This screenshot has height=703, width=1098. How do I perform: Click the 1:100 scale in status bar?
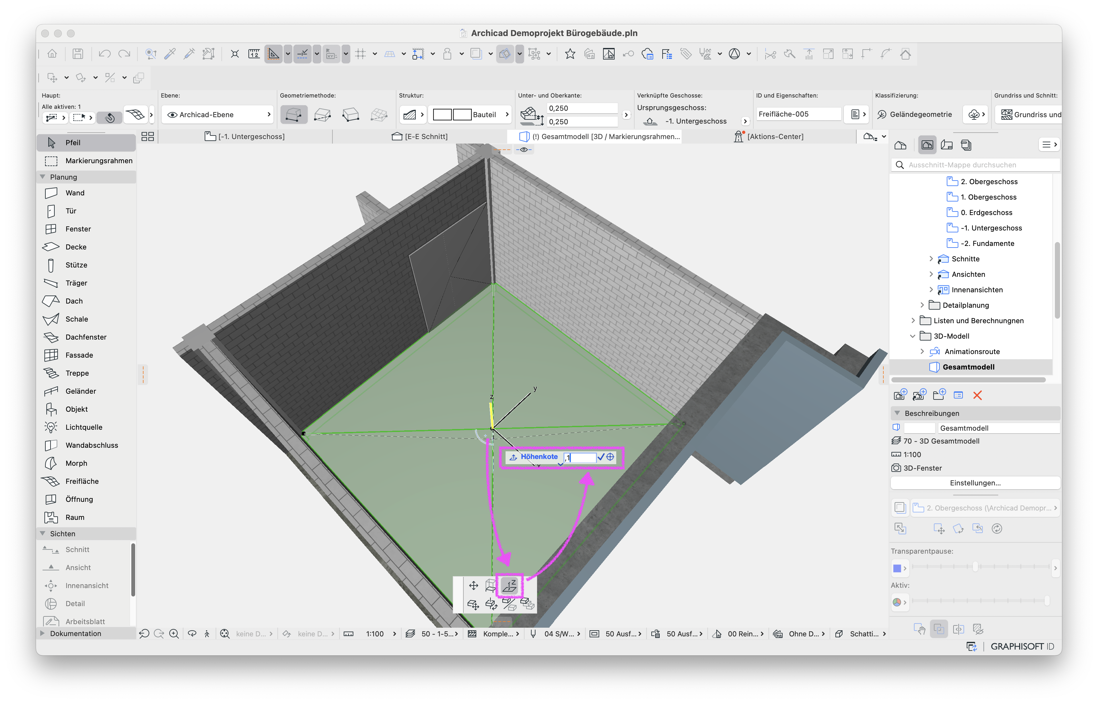pos(375,634)
